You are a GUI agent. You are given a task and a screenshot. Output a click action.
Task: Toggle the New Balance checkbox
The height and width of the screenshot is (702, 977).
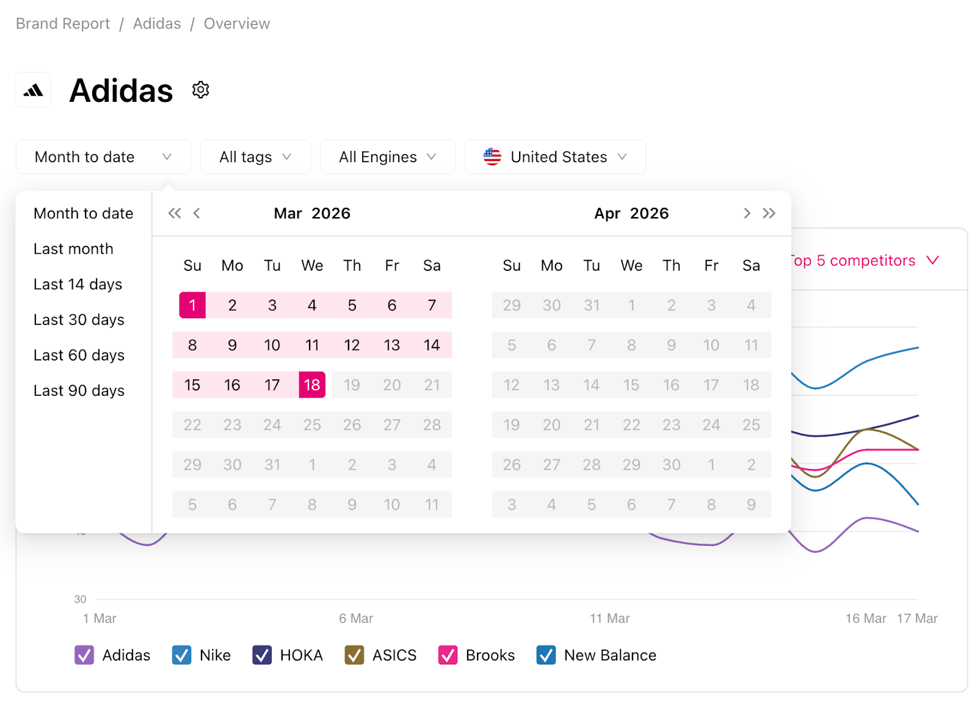click(x=546, y=654)
